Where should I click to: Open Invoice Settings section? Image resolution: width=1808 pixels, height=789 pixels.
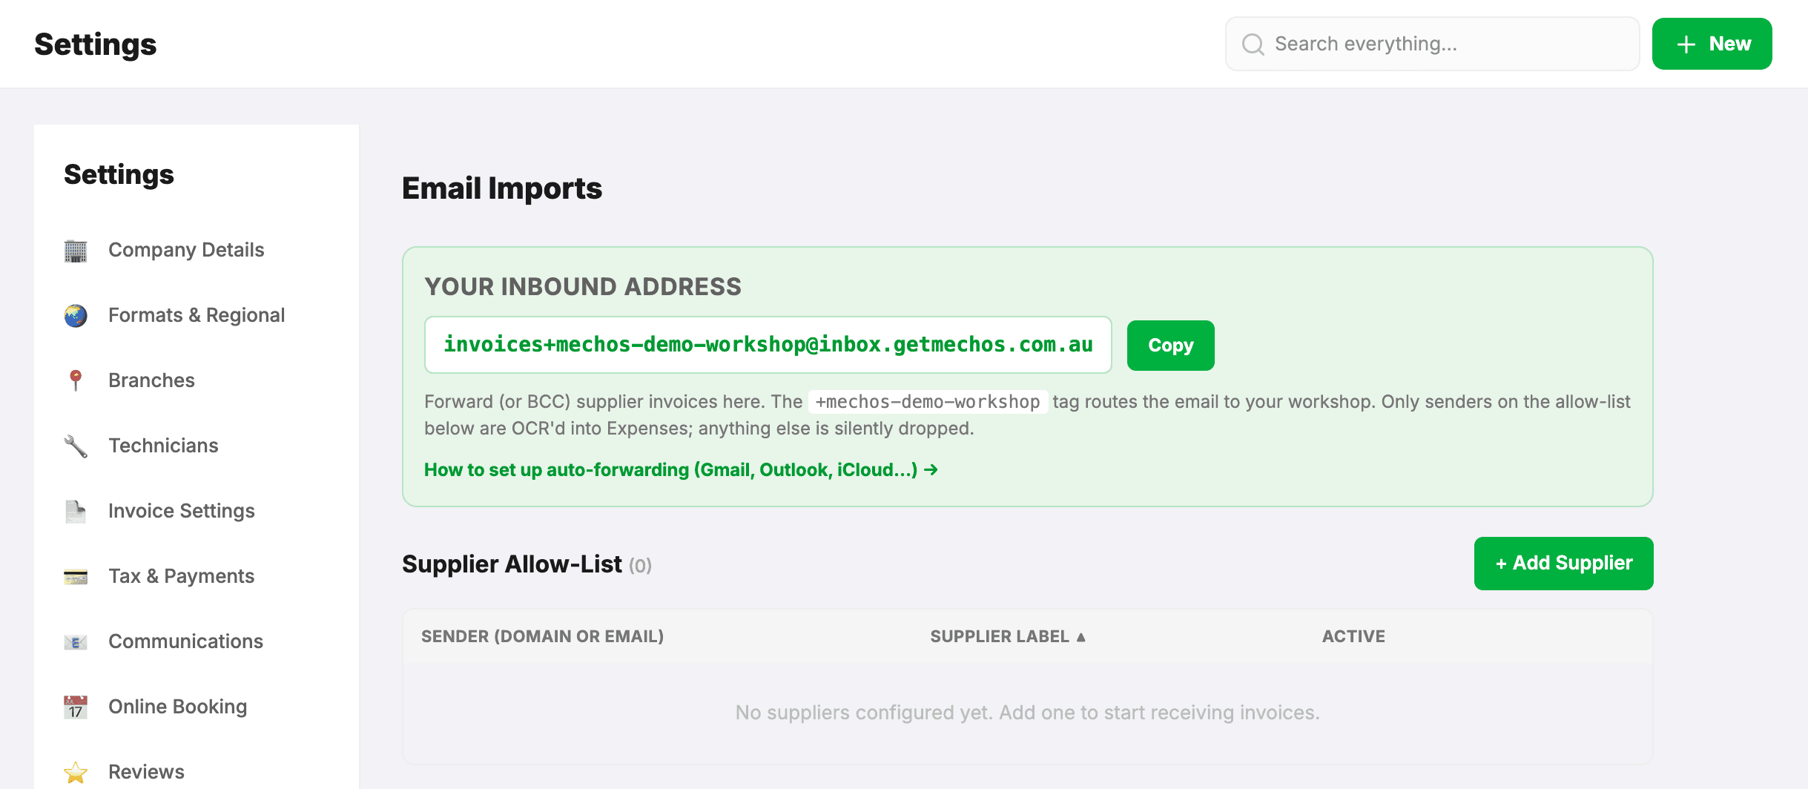[x=182, y=511]
